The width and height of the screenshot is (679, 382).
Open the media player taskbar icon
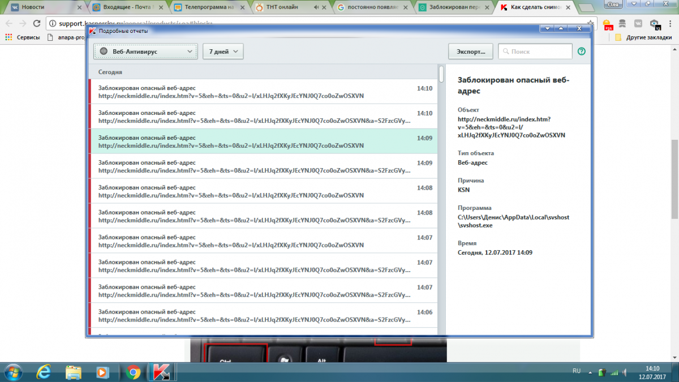(102, 372)
